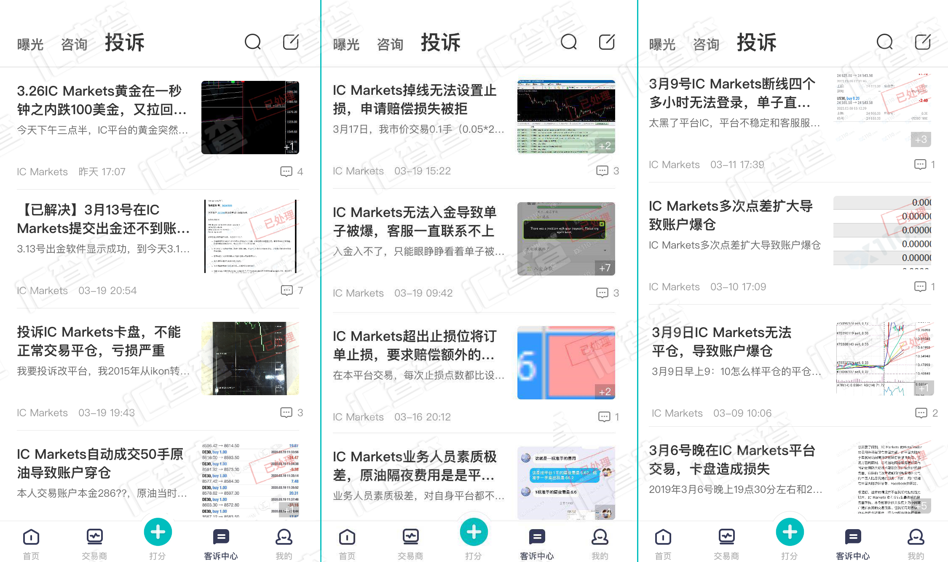Open IC Markets自动成交50手原油 complaint title
The image size is (948, 562).
[100, 463]
